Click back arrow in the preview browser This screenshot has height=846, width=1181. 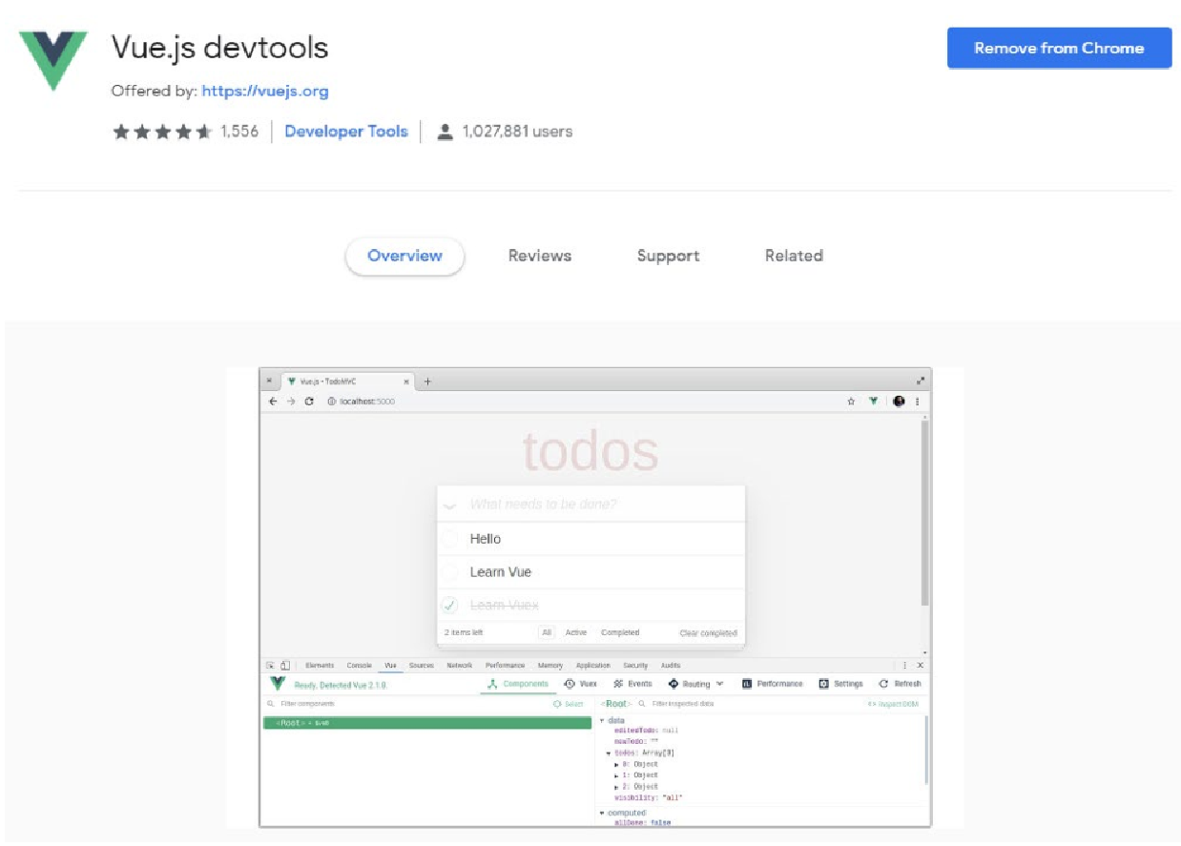pos(274,402)
